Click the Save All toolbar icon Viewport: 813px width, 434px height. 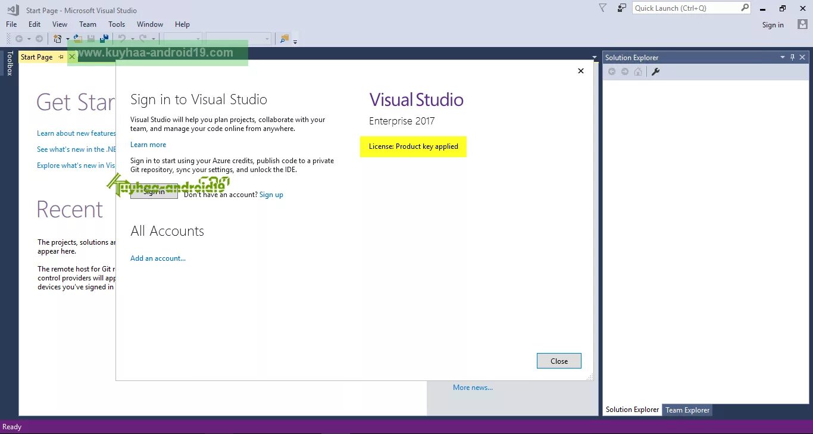tap(104, 39)
